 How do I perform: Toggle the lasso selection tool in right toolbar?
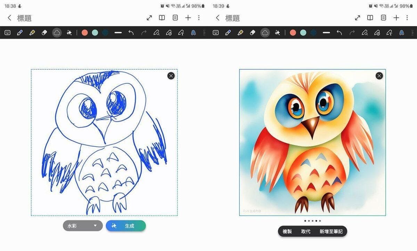click(265, 33)
